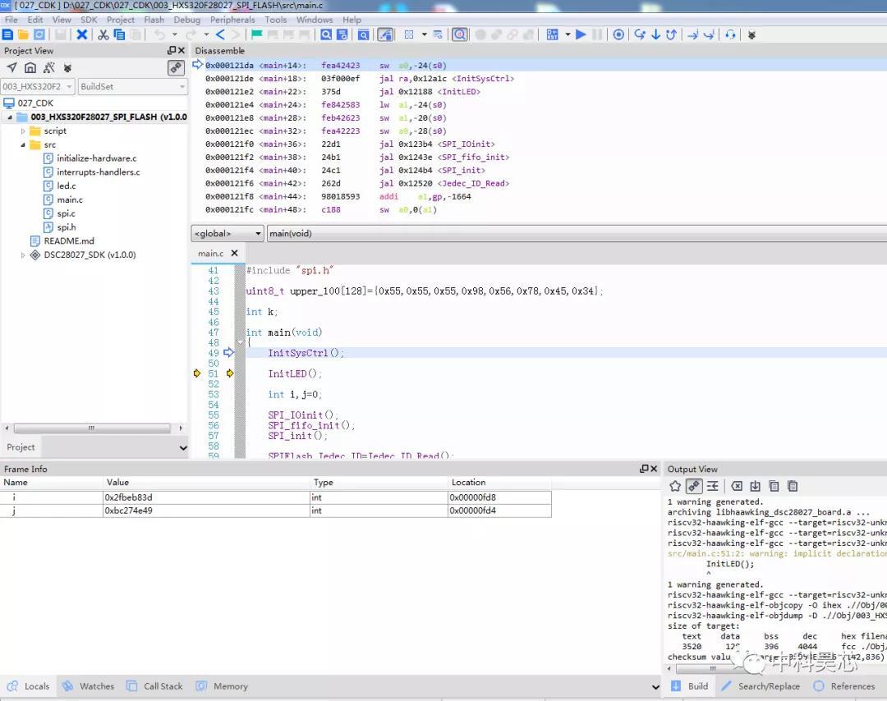
Task: Click the blue X delete icon in toolbar
Action: point(82,34)
